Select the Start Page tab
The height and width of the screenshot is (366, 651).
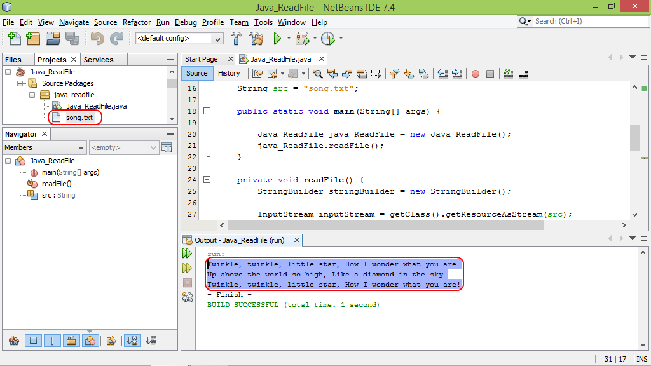(202, 59)
